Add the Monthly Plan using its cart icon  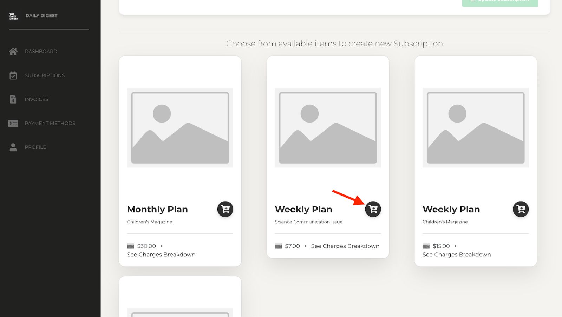[x=225, y=209]
